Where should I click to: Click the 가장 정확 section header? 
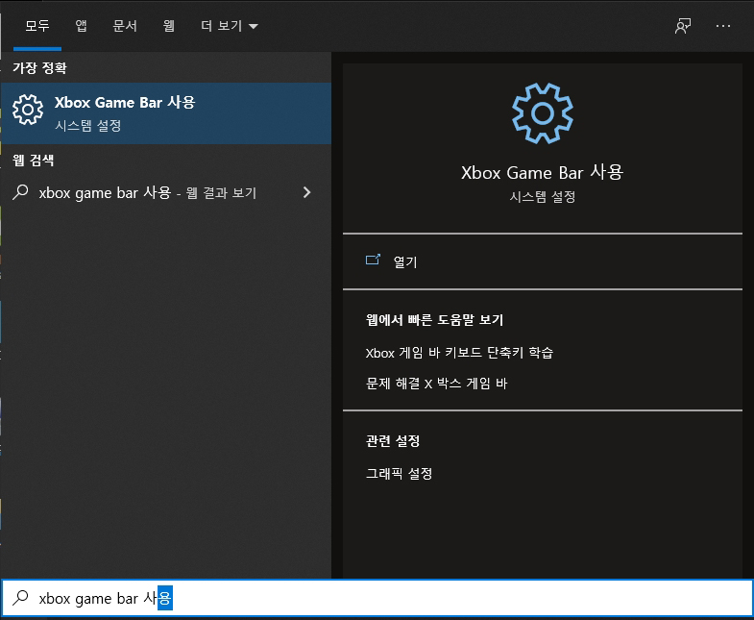tap(39, 68)
